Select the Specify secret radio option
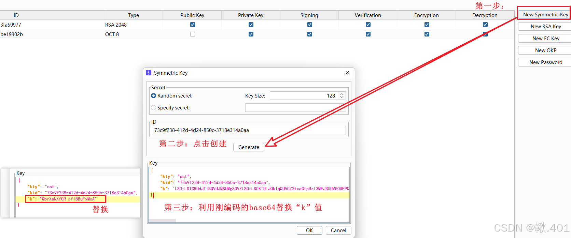Screen dimensions: 571x238 pyautogui.click(x=170, y=108)
